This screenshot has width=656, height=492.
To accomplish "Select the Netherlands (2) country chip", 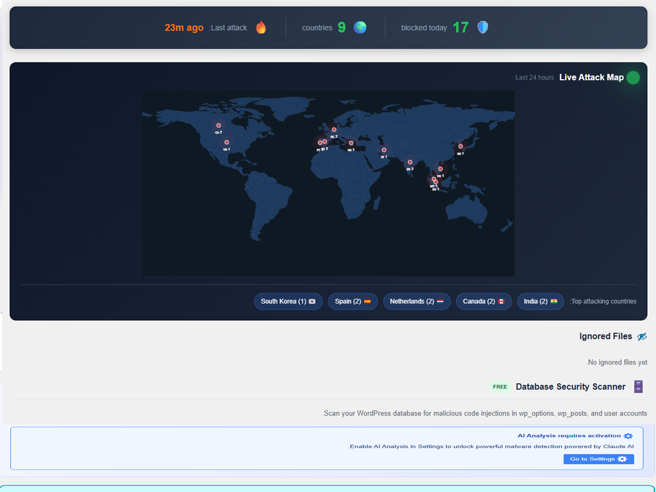I will (417, 301).
